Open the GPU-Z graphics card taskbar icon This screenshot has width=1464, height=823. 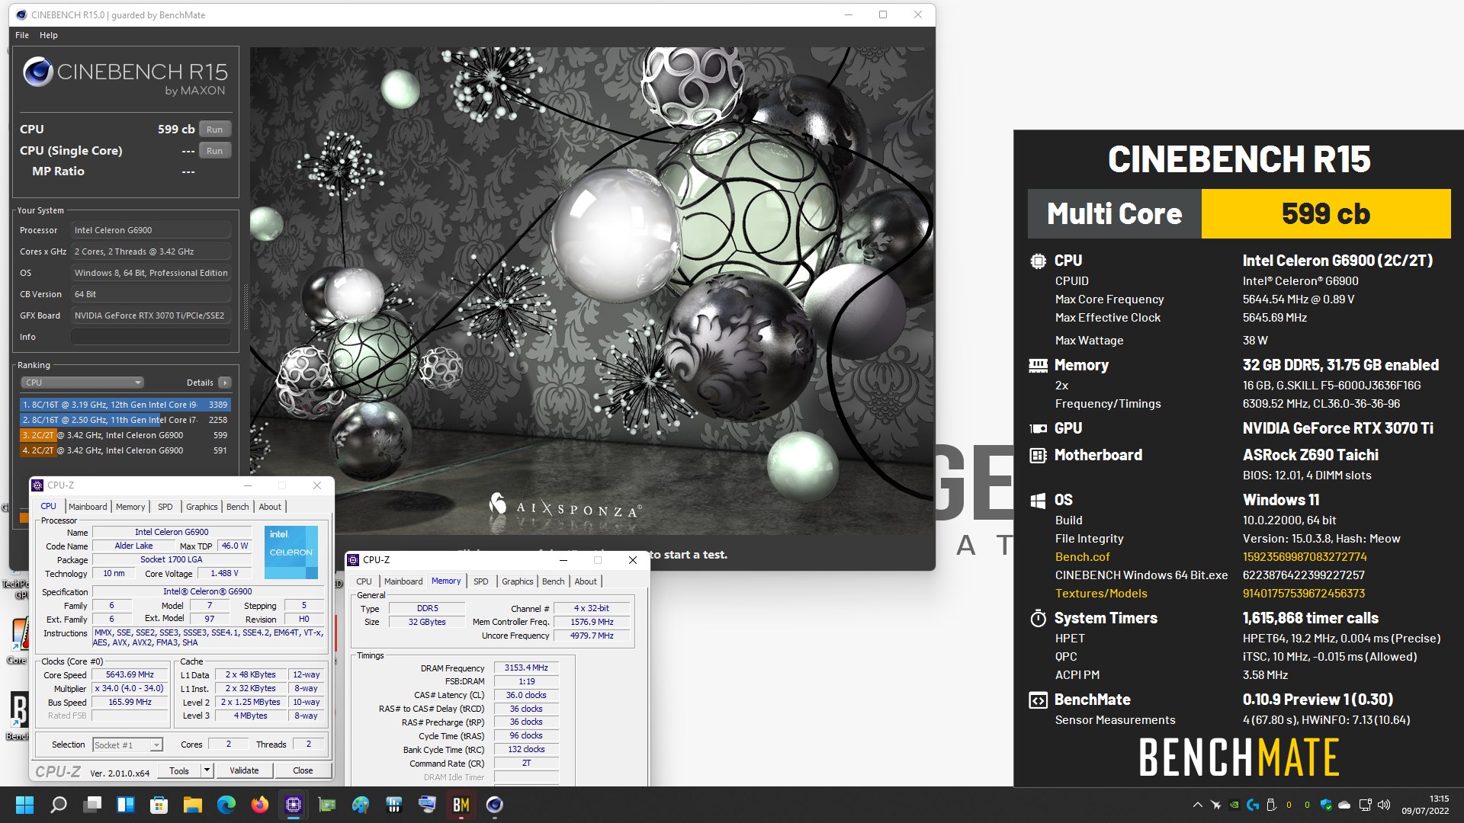point(327,805)
